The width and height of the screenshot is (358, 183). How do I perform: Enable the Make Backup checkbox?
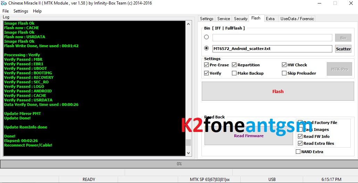tap(234, 73)
